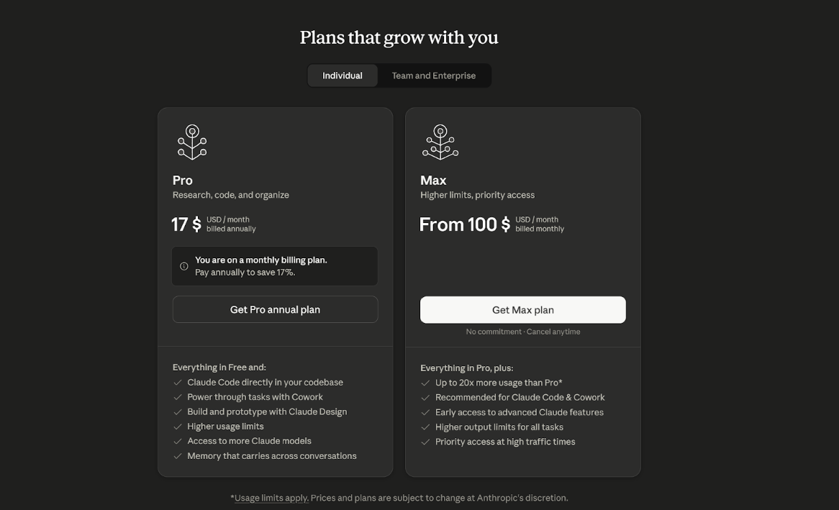Click checkmark beside Memory that carries across conversations

[178, 456]
